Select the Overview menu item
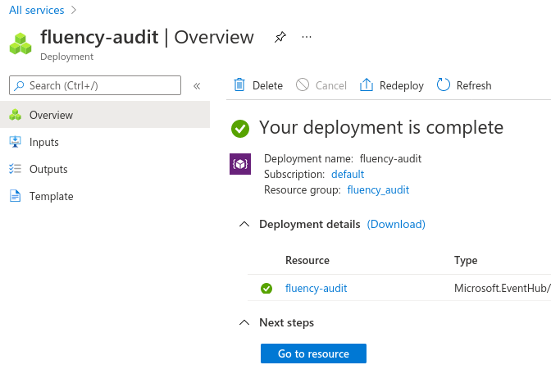 pos(105,115)
